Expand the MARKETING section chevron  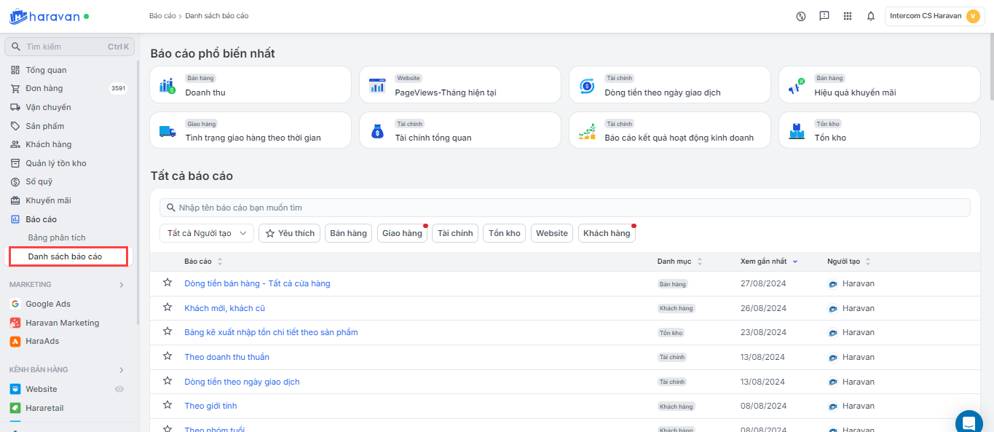coord(122,285)
